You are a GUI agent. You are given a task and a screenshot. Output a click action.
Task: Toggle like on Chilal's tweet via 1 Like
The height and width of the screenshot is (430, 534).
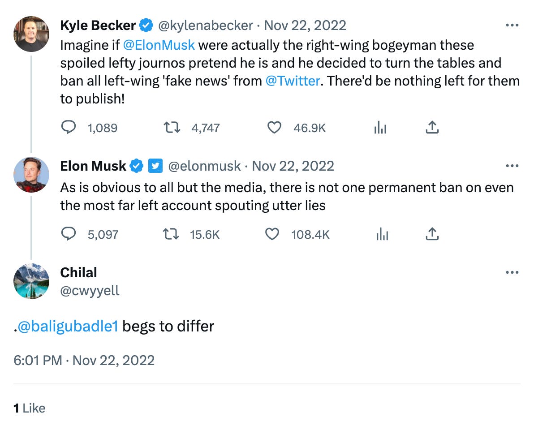click(29, 408)
